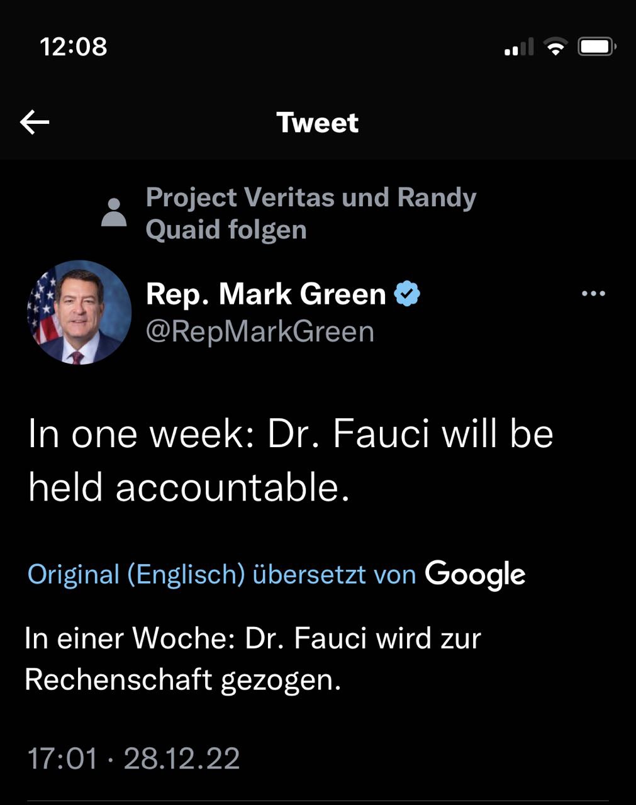Tap the clock showing 12:08

tap(72, 45)
